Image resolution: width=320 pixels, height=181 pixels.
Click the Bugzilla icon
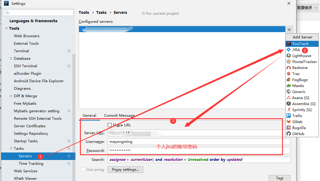click(x=289, y=128)
